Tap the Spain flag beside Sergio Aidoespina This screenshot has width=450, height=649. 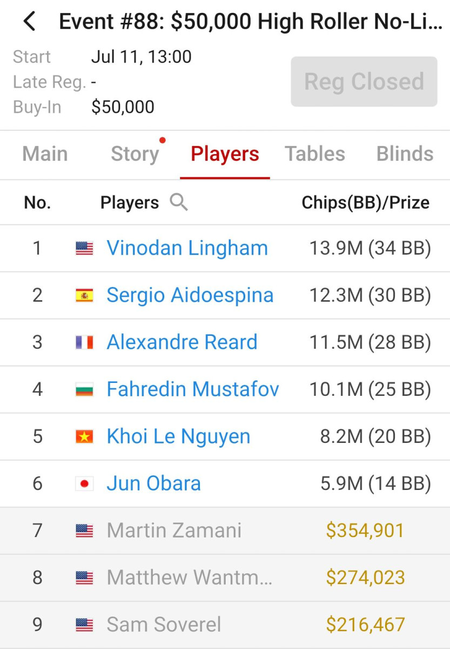[84, 295]
